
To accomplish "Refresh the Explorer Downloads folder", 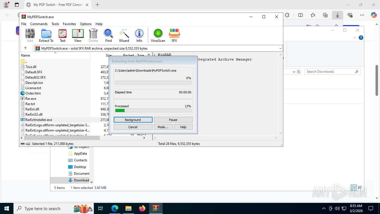I will click(x=299, y=72).
